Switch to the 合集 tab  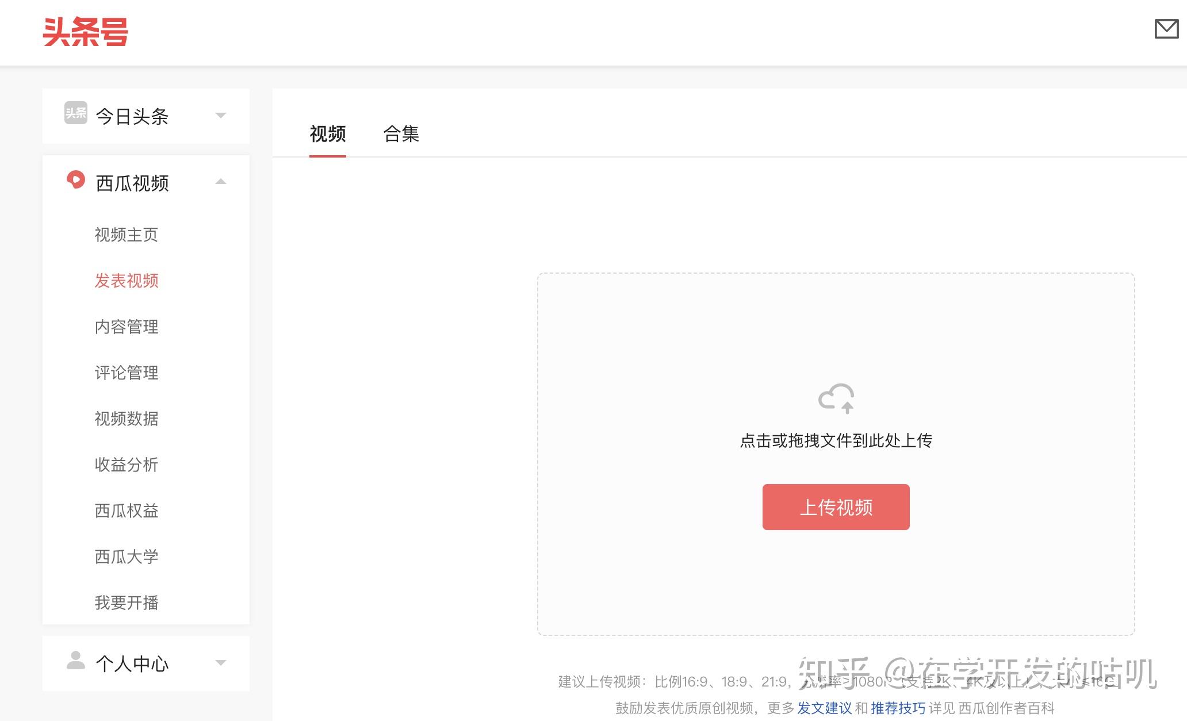click(x=401, y=134)
